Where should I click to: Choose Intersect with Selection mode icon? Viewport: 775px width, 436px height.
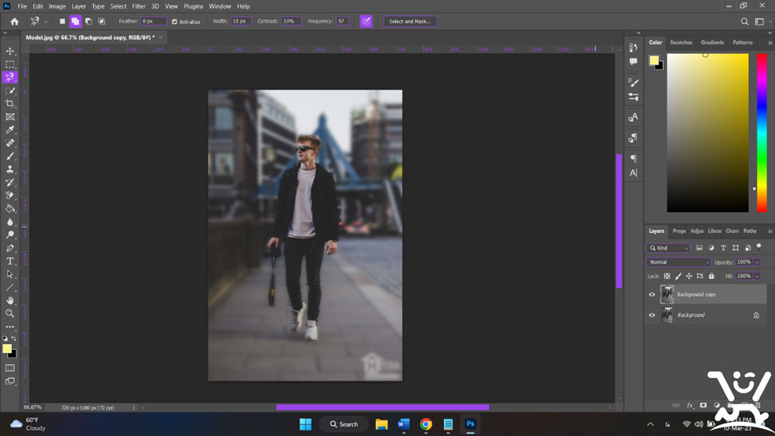tap(102, 21)
